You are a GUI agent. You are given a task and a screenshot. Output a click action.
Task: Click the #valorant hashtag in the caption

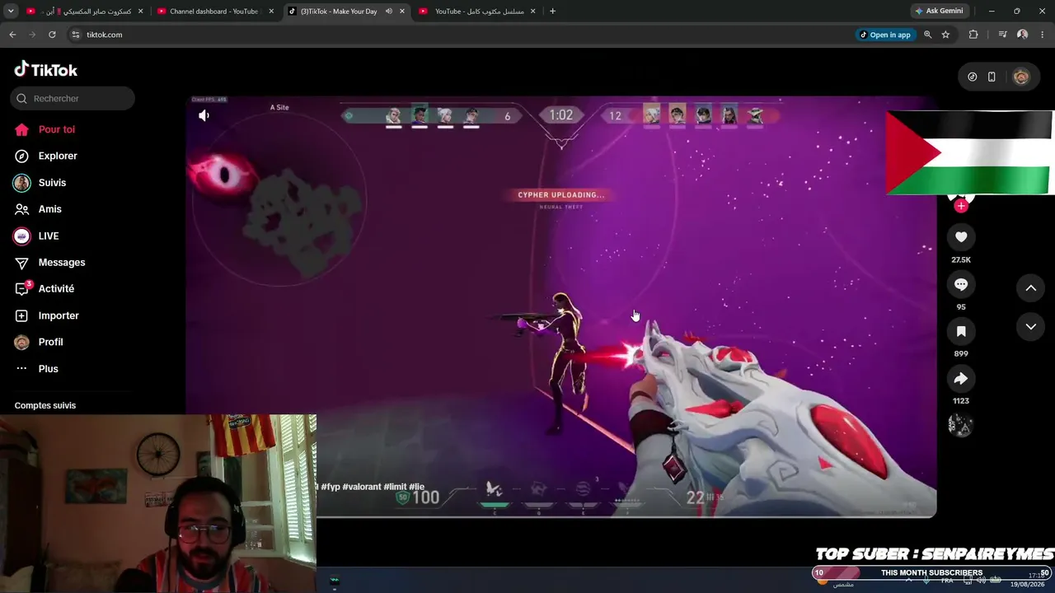pyautogui.click(x=362, y=487)
